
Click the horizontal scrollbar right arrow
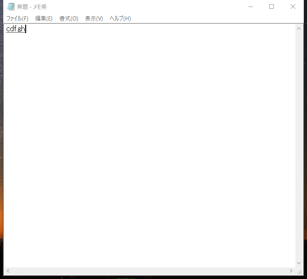(291, 271)
